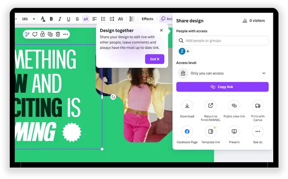
Task: Add a person with plus icon
Action: coord(188,51)
